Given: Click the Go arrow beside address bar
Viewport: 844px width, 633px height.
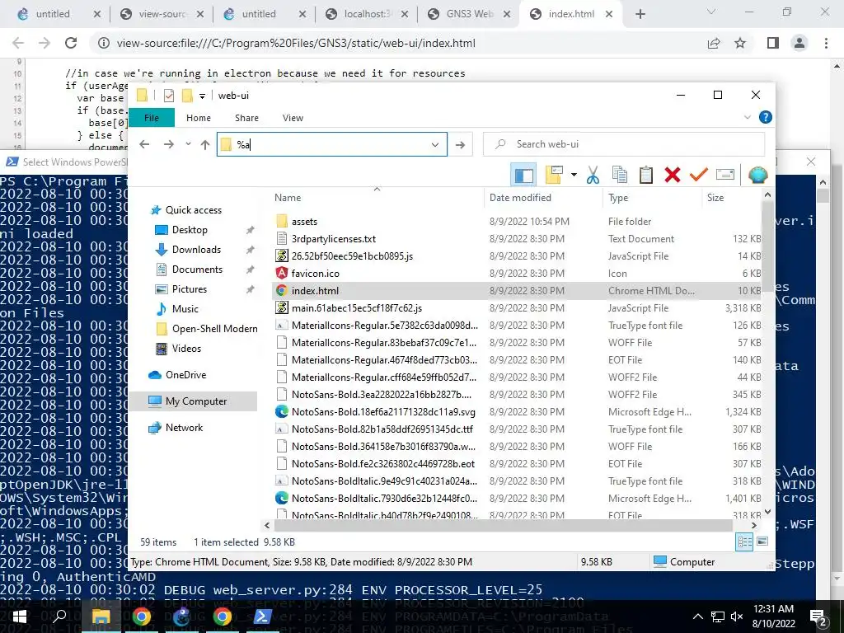Looking at the screenshot, I should [460, 144].
